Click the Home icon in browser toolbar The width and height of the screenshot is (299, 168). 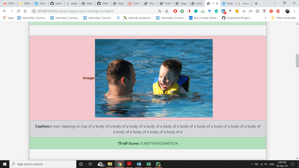(x=25, y=11)
